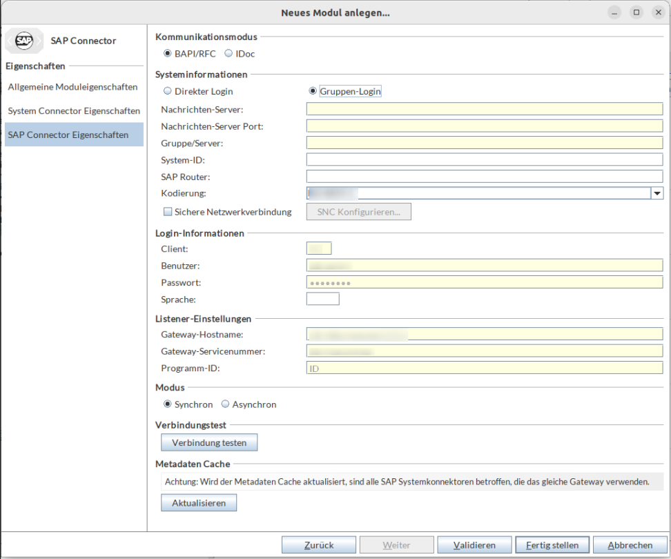This screenshot has height=559, width=671.
Task: Maximize the Neues Modul anlegen window
Action: click(x=636, y=12)
